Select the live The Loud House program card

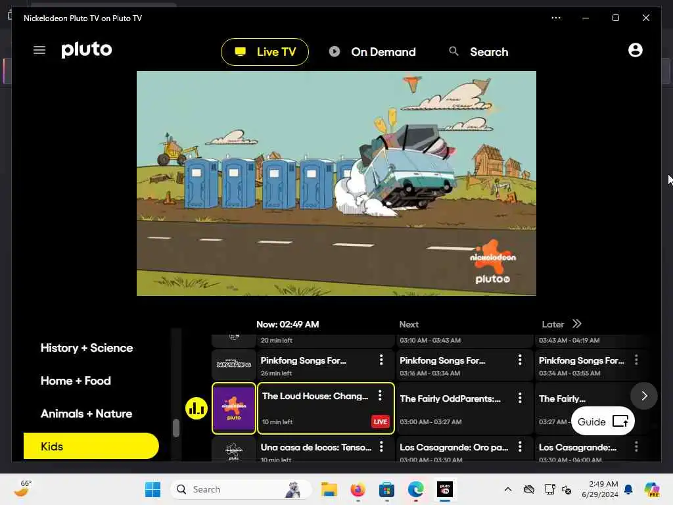tap(326, 408)
